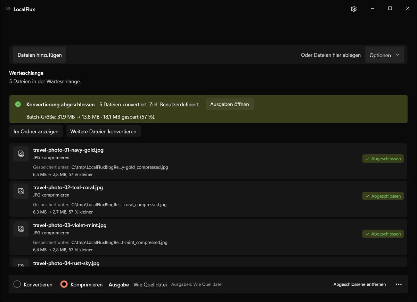
Task: Click Warteschlange heading
Action: pyautogui.click(x=26, y=73)
